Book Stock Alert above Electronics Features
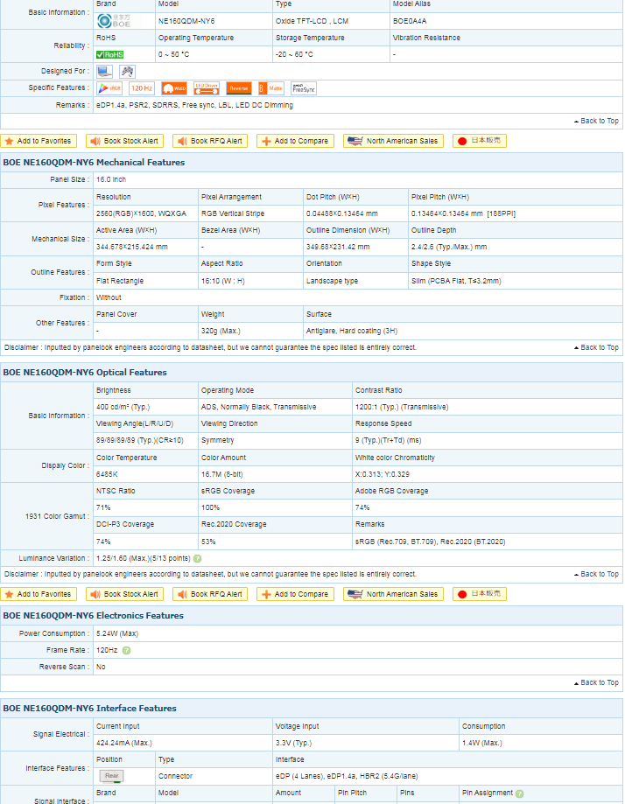 [124, 594]
